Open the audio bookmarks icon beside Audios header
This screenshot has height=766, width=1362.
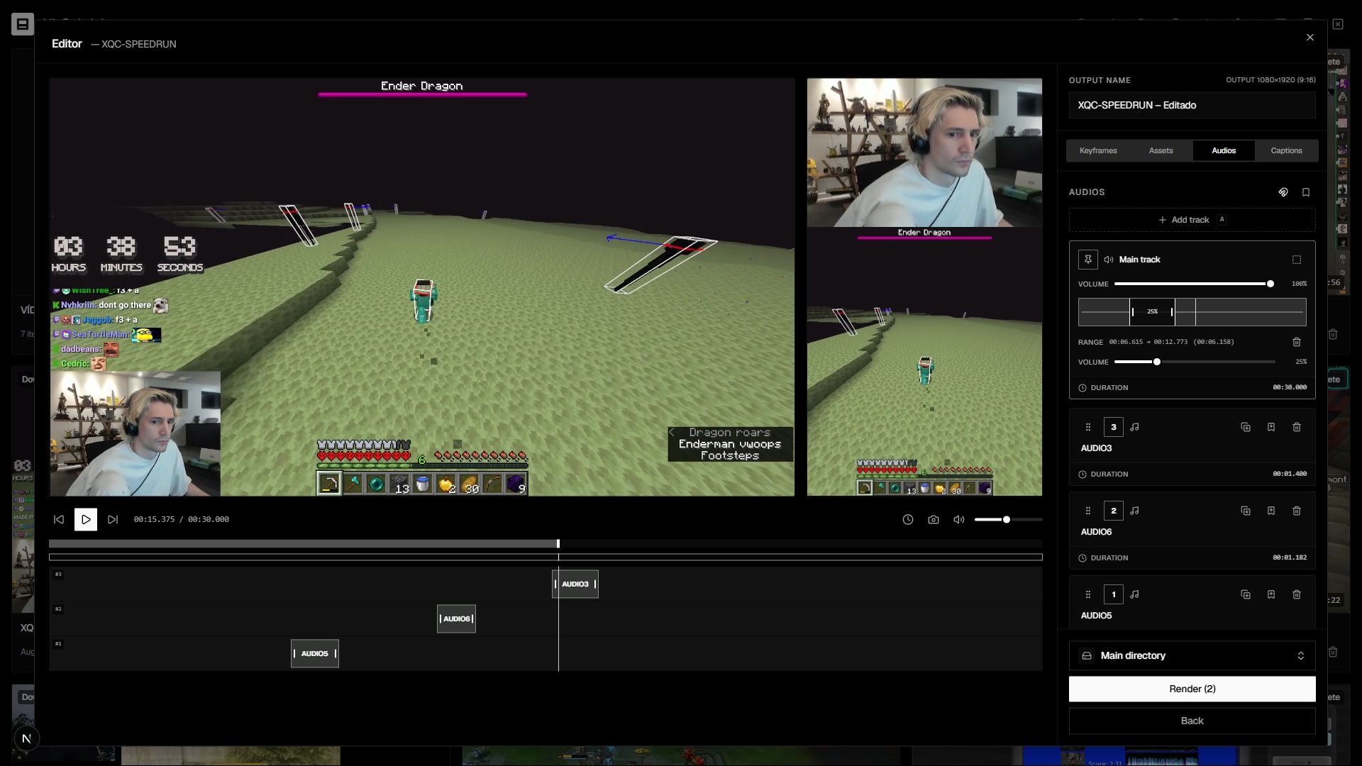point(1306,192)
